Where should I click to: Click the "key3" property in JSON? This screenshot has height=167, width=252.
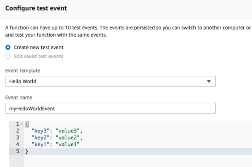(41, 131)
